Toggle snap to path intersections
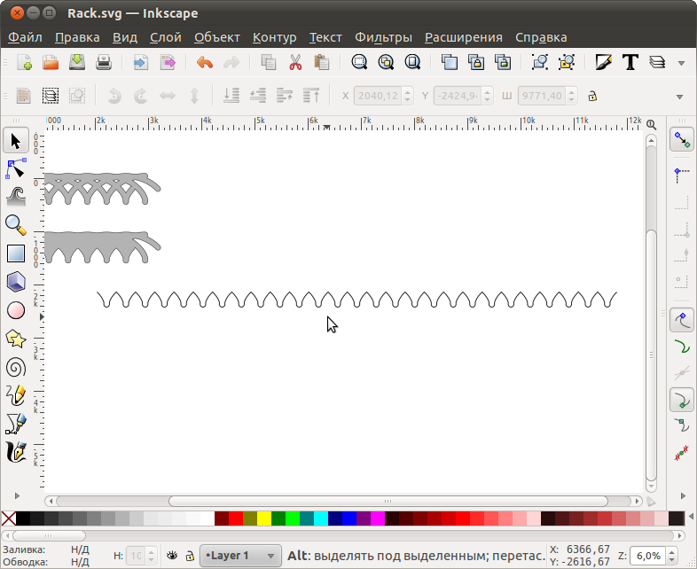This screenshot has height=569, width=697. coord(682,373)
